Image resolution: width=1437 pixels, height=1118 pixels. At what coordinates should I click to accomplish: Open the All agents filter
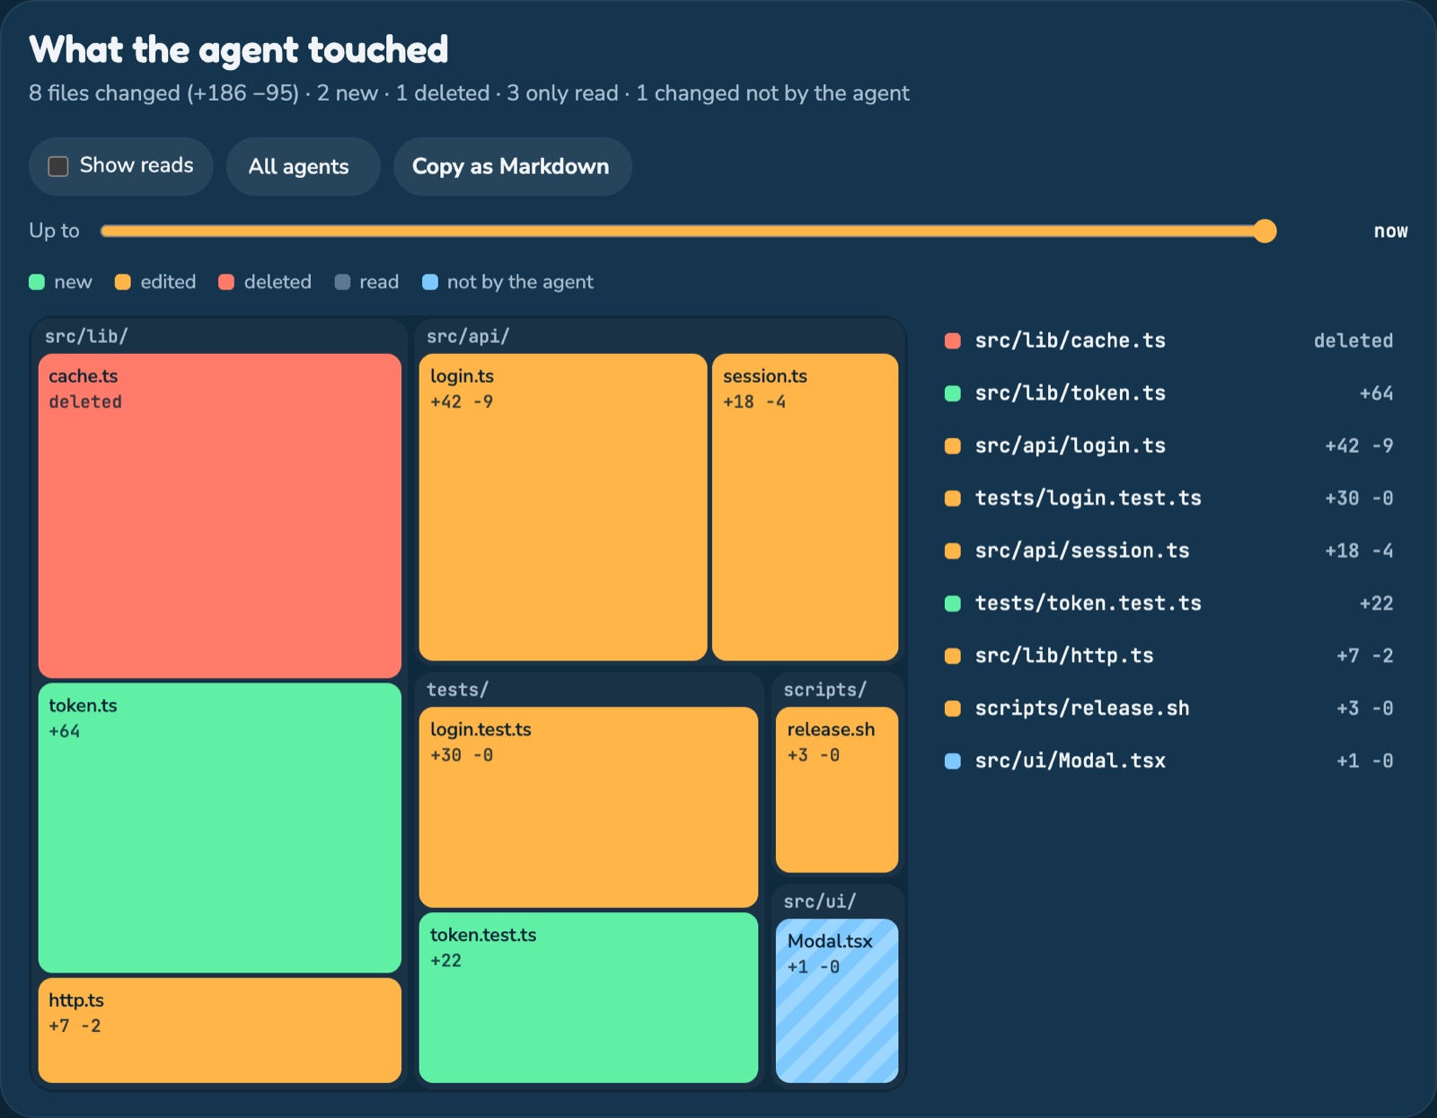pos(303,166)
